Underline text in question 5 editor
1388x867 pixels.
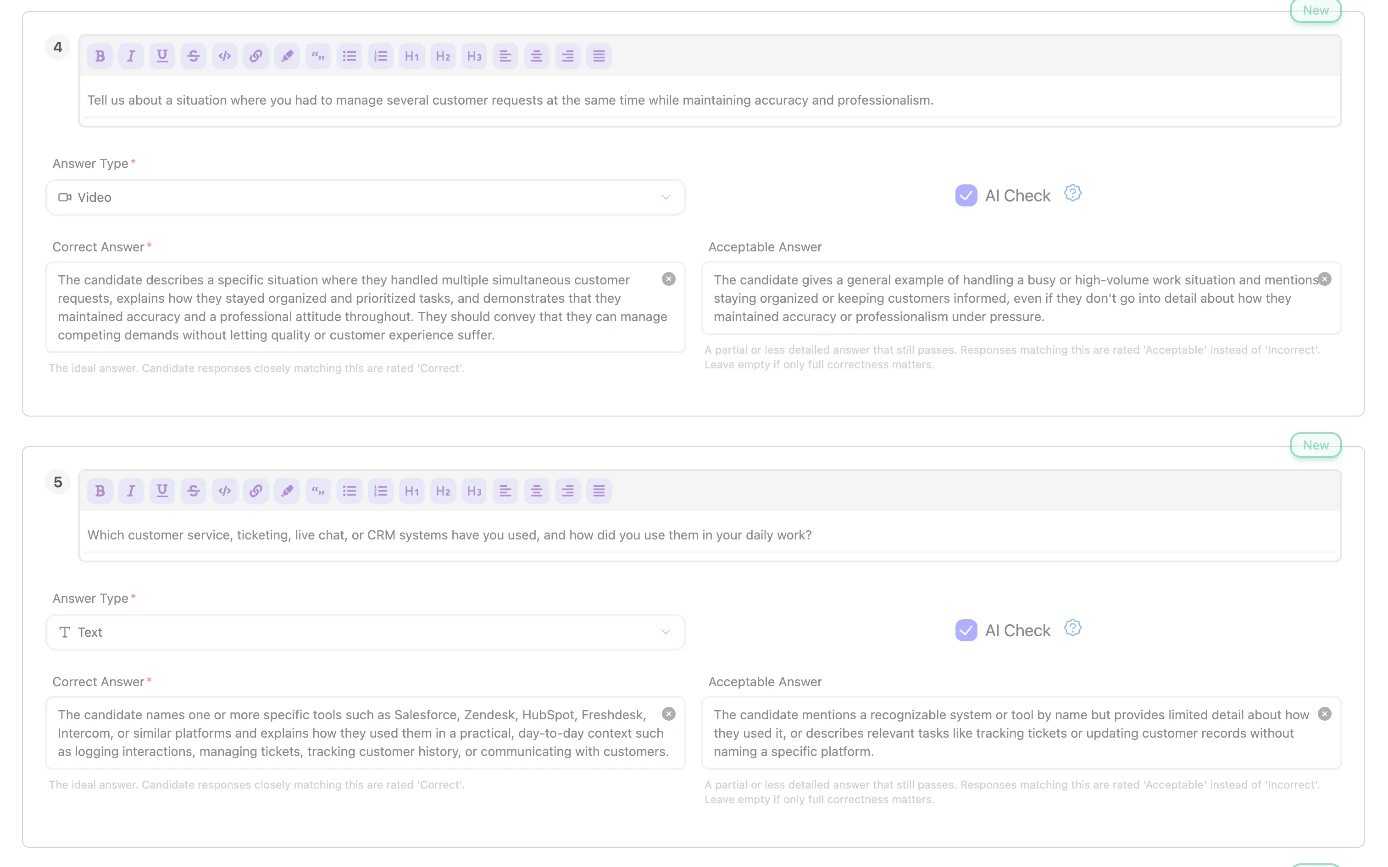coord(162,491)
